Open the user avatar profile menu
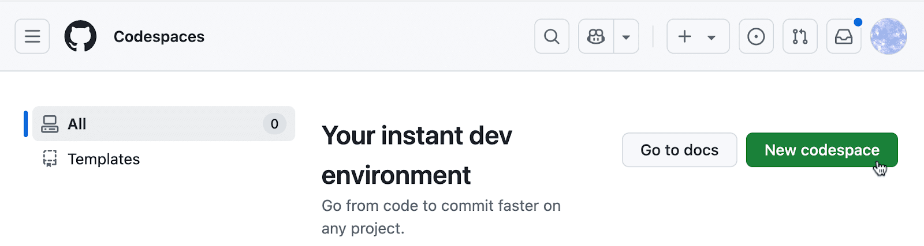Screen dimensions: 924x246 (x=888, y=36)
